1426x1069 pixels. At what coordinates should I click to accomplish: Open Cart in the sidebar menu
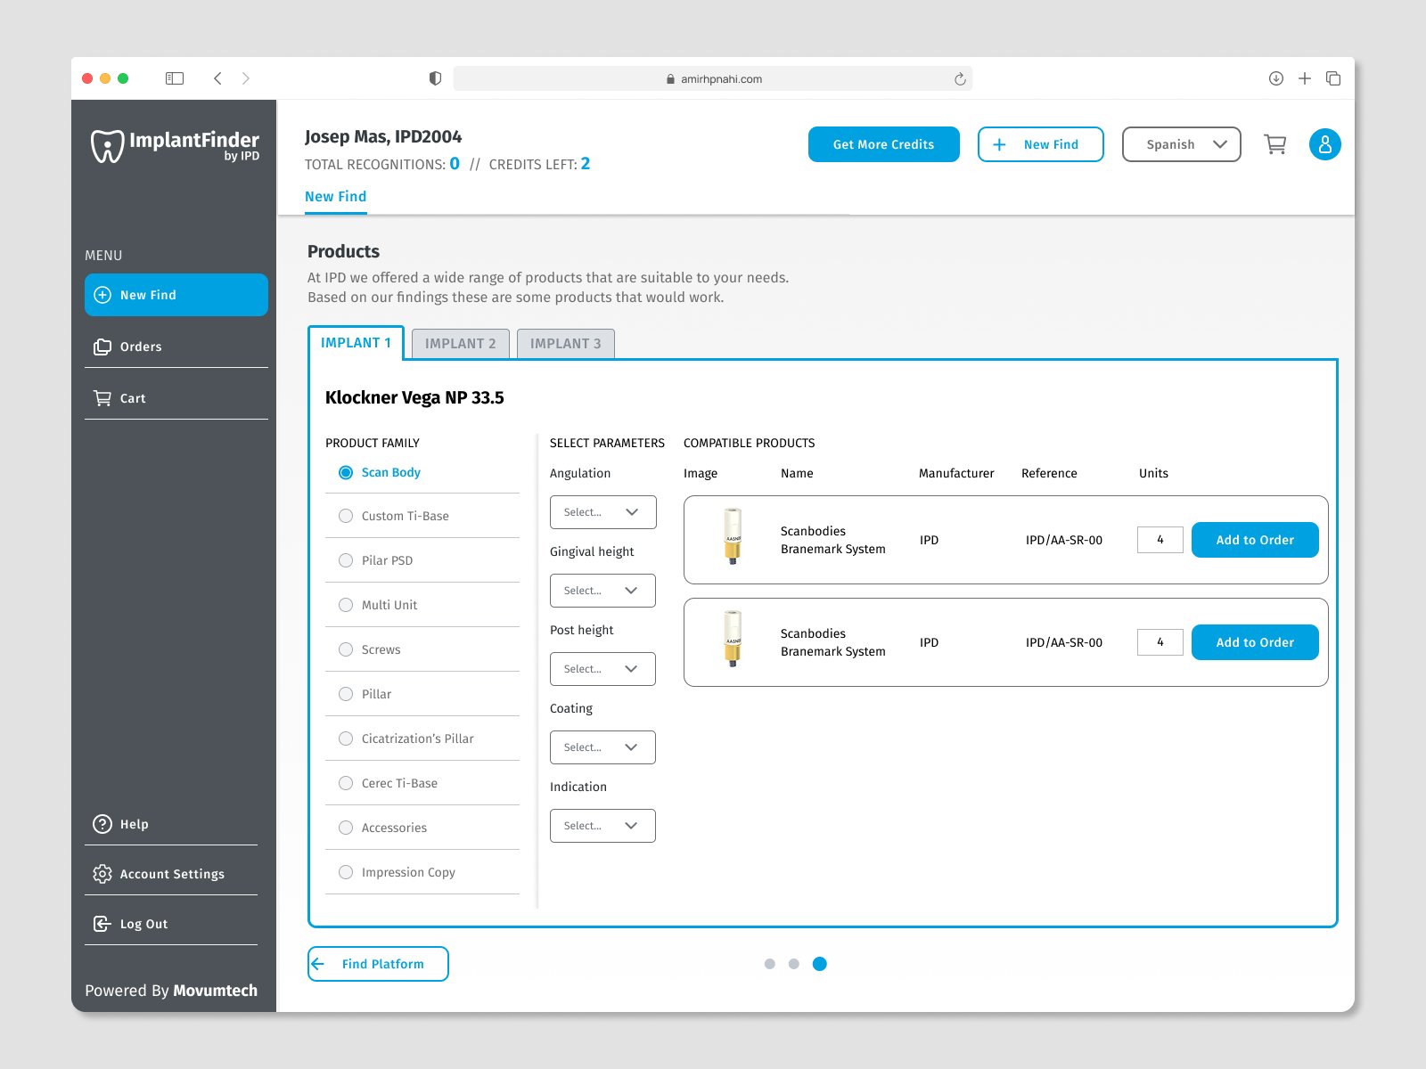[x=176, y=398]
